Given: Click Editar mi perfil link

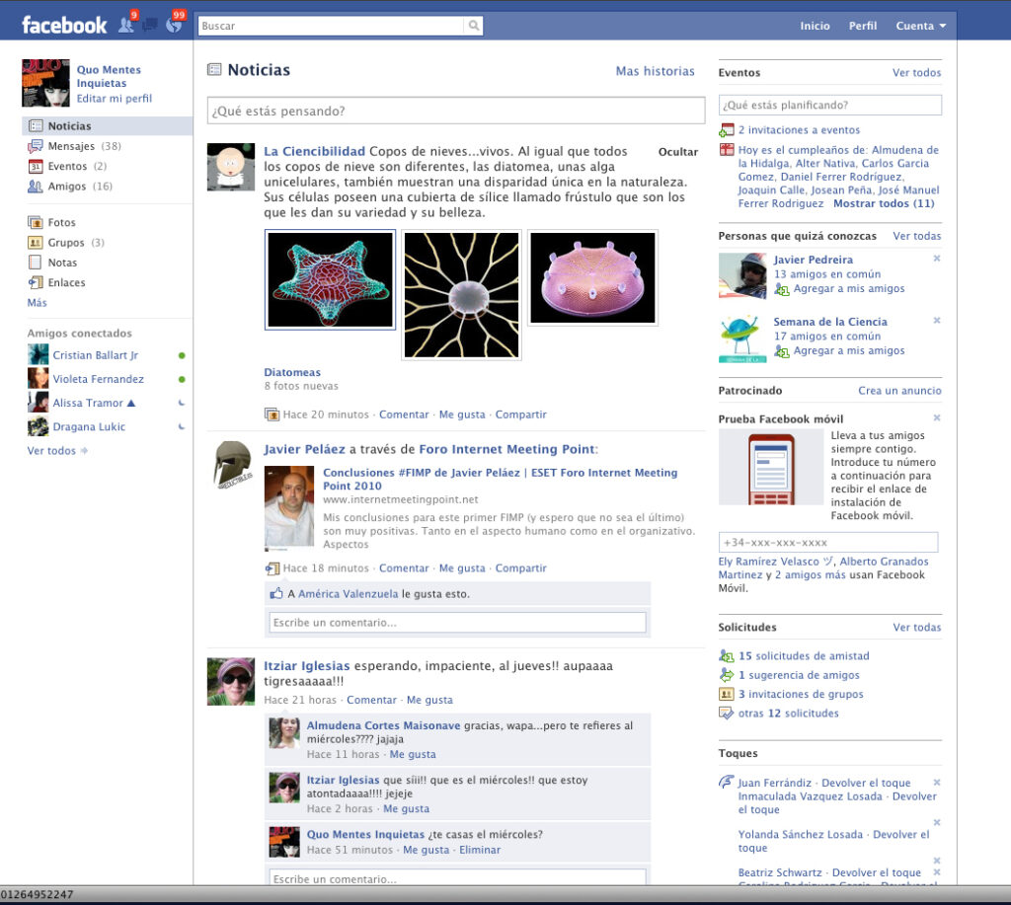Looking at the screenshot, I should 115,99.
